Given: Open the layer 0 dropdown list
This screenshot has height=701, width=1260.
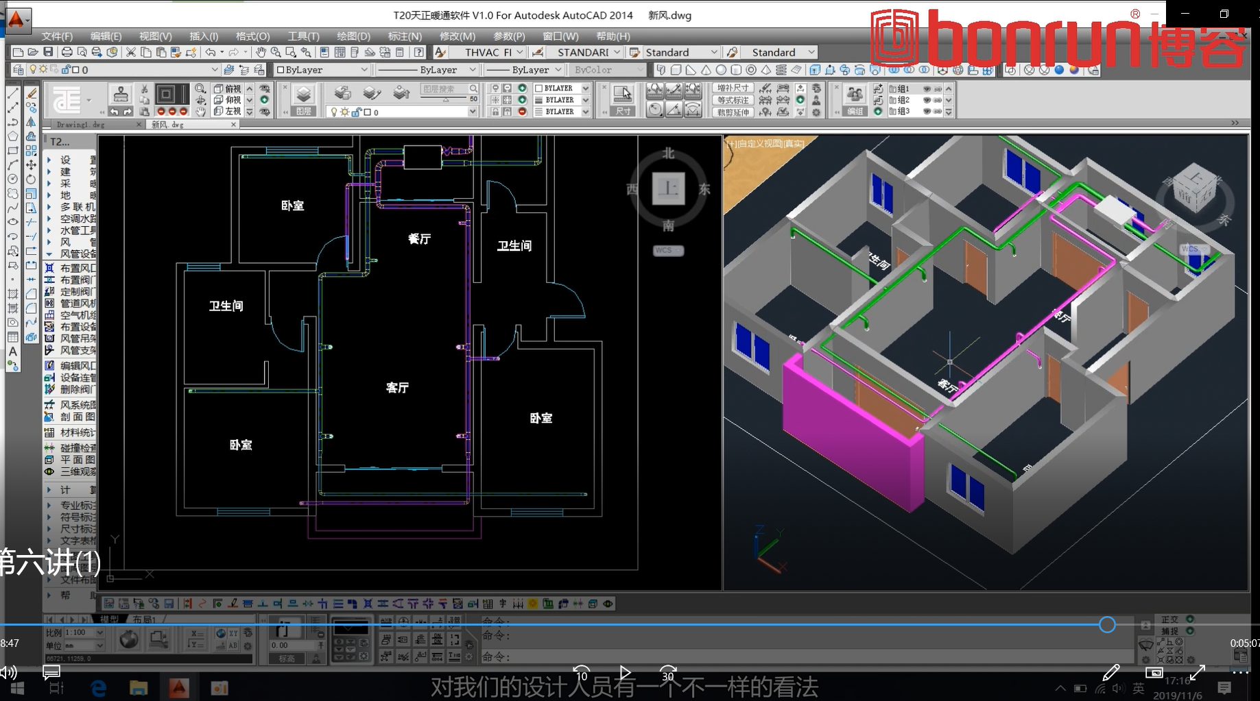Looking at the screenshot, I should (214, 69).
